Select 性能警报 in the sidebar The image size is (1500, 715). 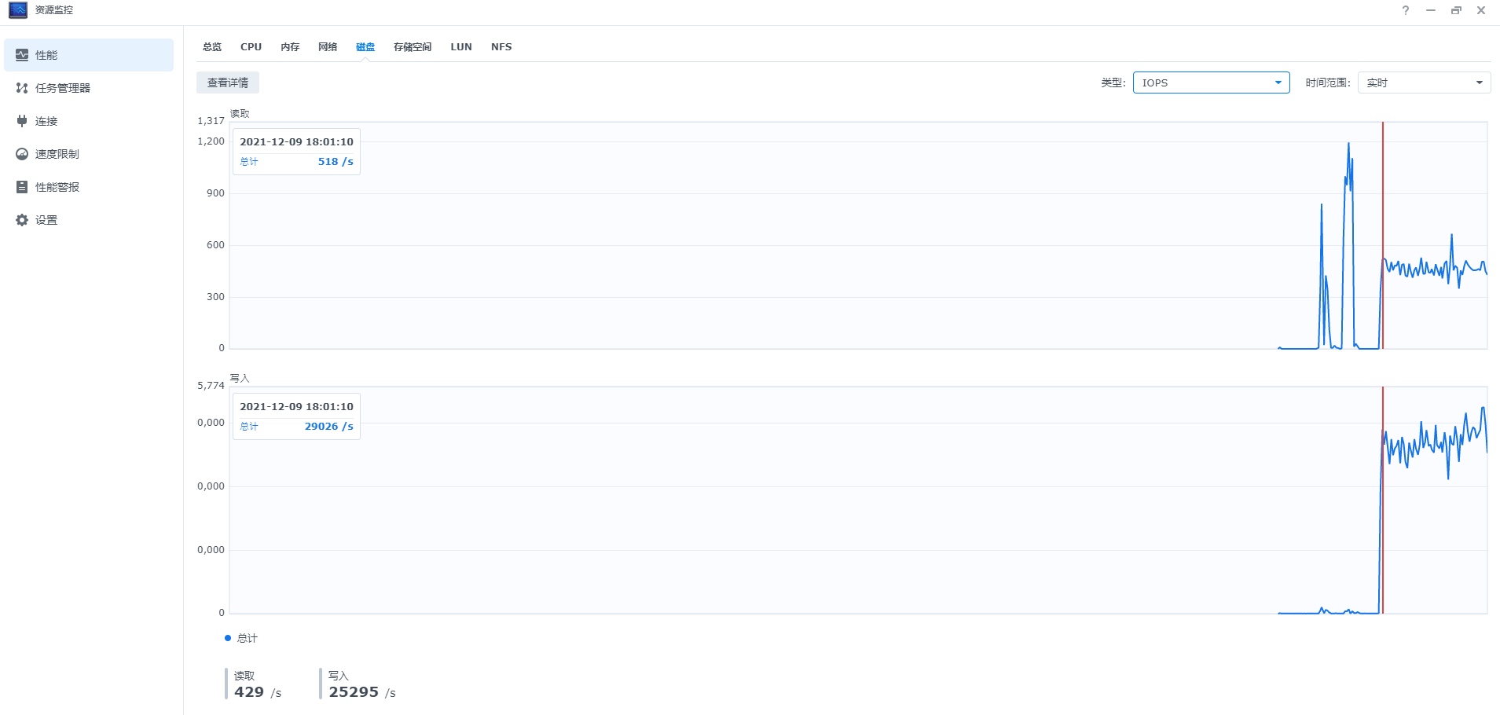89,187
